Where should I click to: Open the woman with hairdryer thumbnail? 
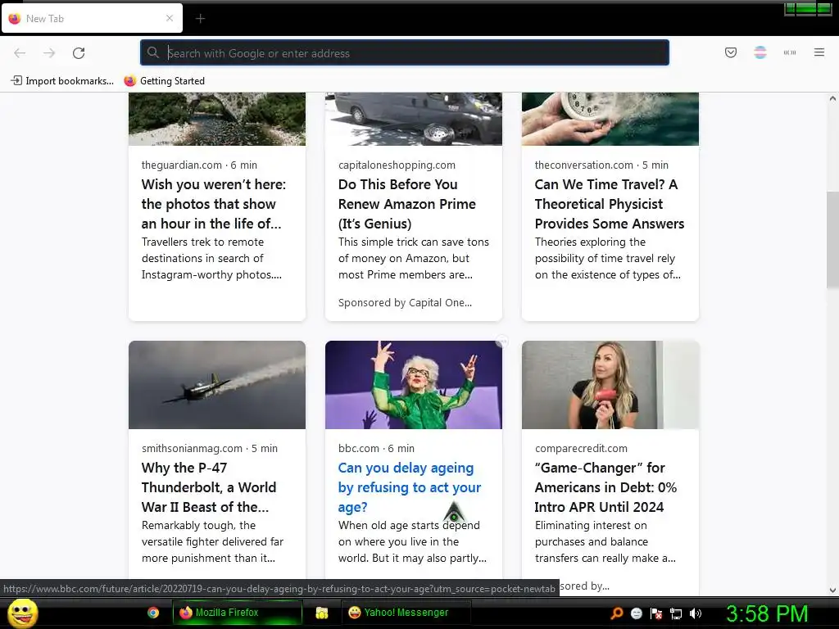(x=610, y=385)
